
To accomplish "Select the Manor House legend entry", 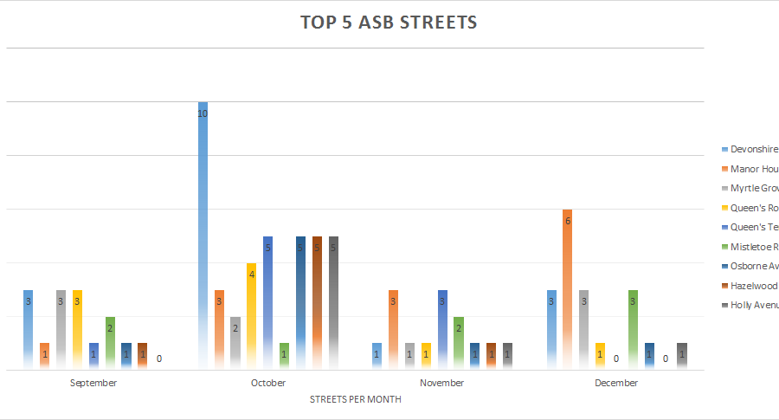I will point(753,169).
